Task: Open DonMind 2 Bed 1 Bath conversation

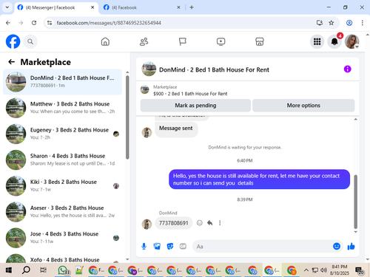Action: pos(62,82)
